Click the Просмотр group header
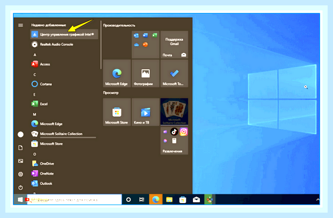This screenshot has width=333, height=218. tap(111, 93)
